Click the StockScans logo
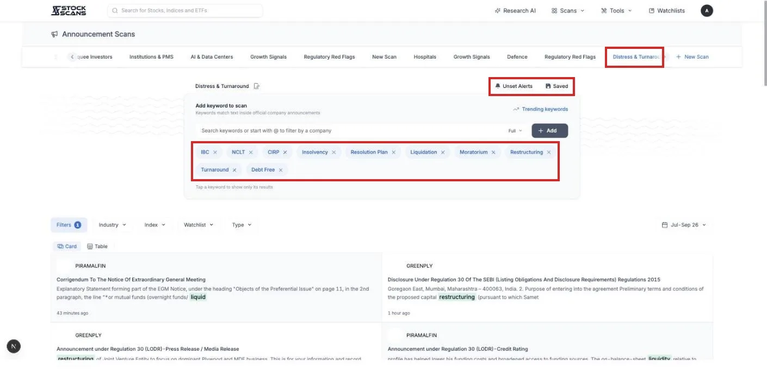 [x=69, y=10]
